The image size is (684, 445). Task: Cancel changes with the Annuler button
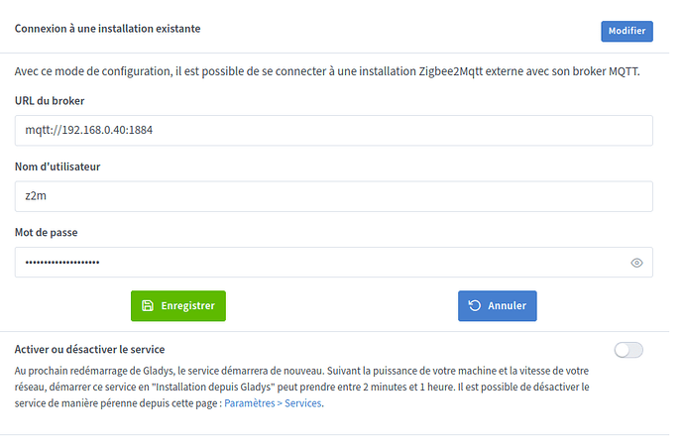coord(497,306)
